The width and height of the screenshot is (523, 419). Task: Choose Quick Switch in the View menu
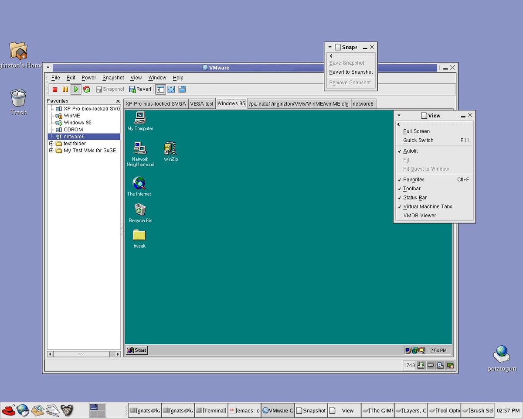(434, 141)
